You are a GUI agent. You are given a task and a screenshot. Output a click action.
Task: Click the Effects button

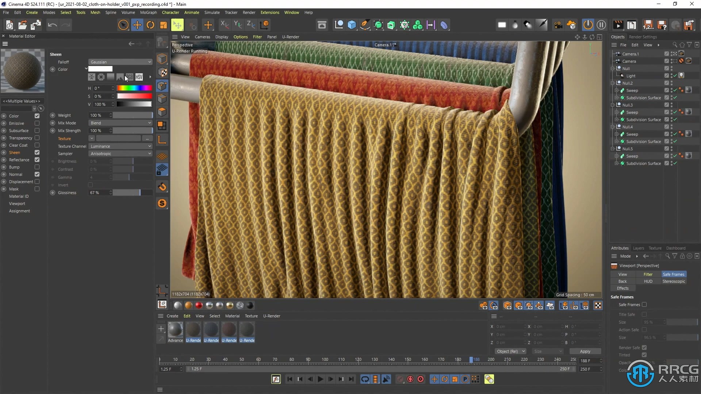623,288
